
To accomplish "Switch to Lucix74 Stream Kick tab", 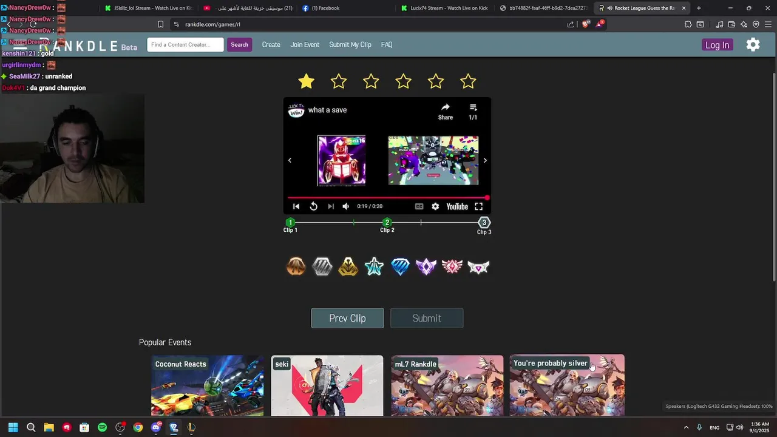I will (445, 8).
